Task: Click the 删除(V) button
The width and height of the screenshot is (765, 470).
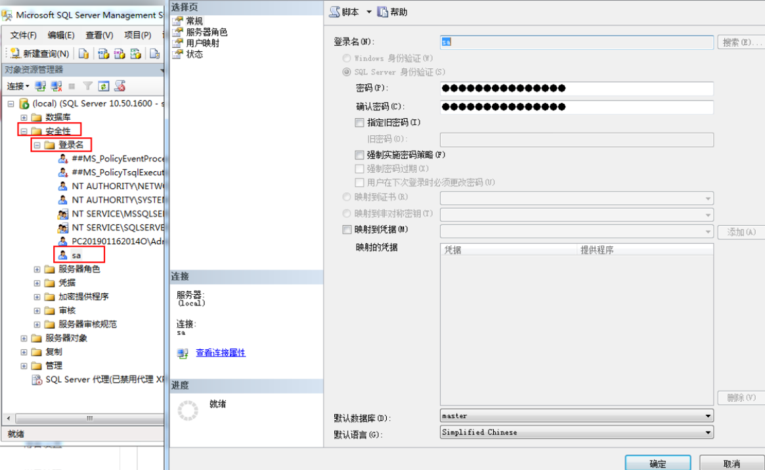Action: click(x=741, y=398)
